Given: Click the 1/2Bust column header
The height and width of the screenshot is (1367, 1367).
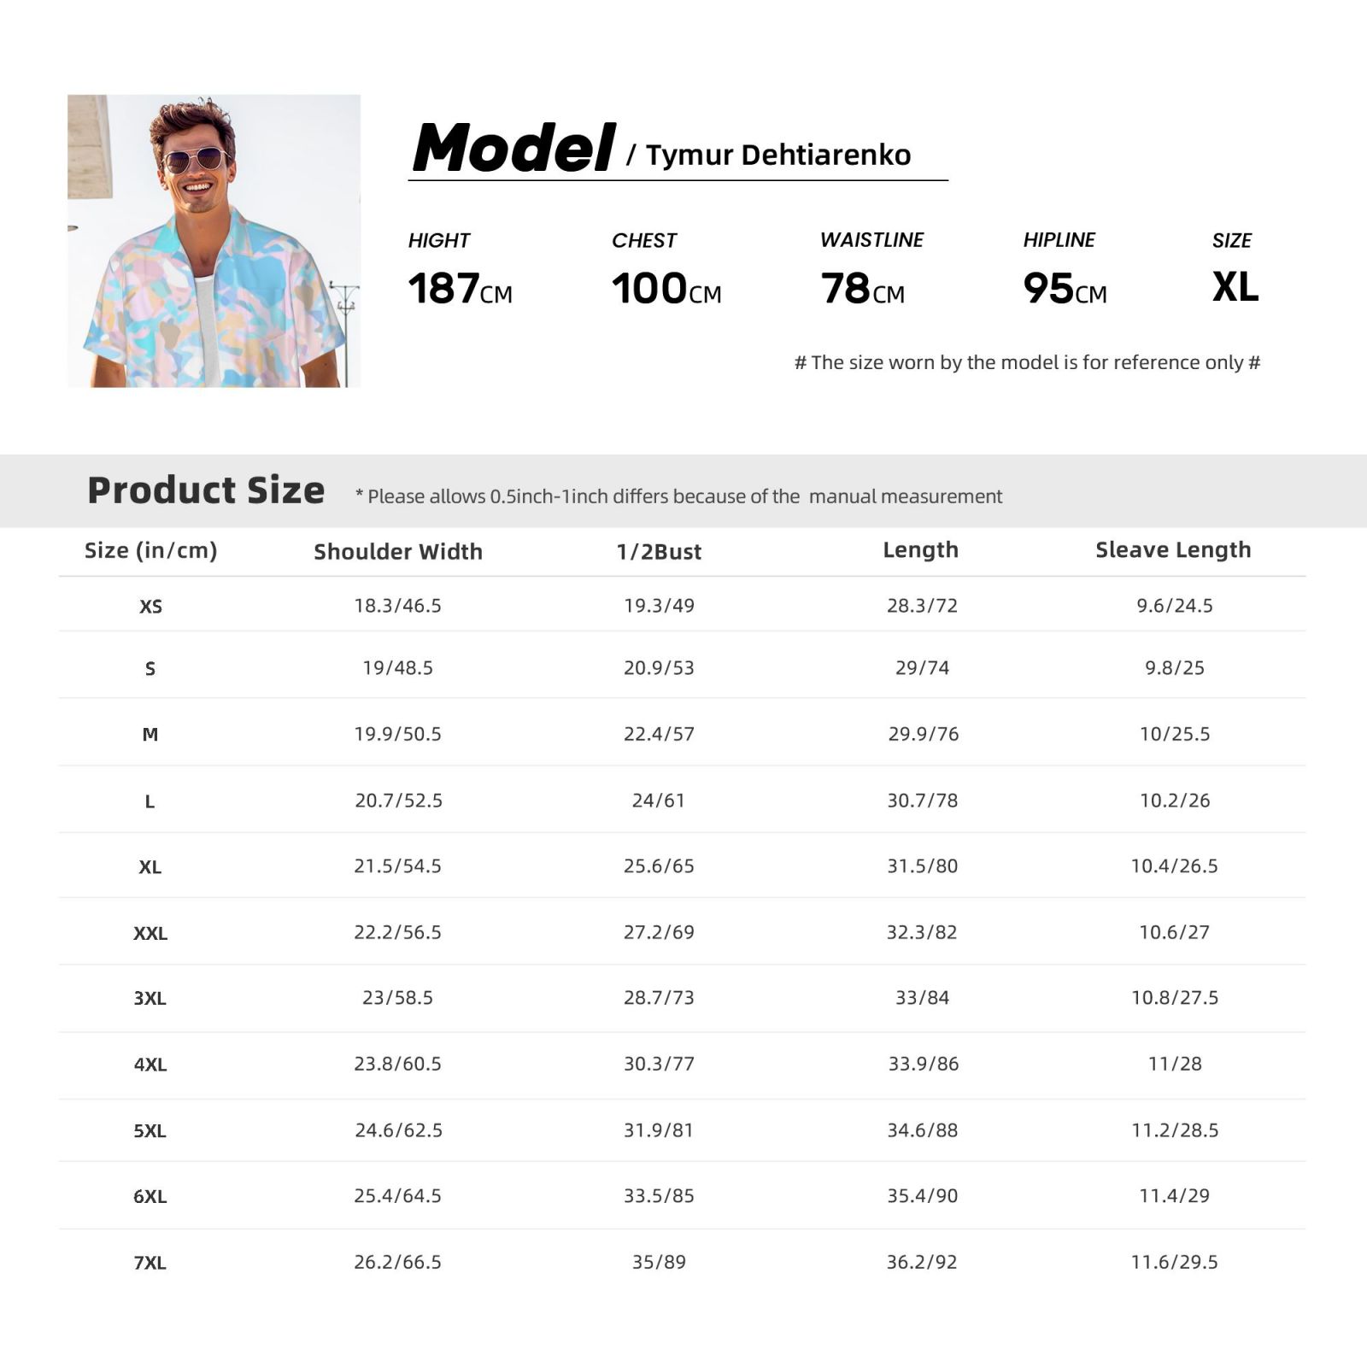Looking at the screenshot, I should coord(659,552).
